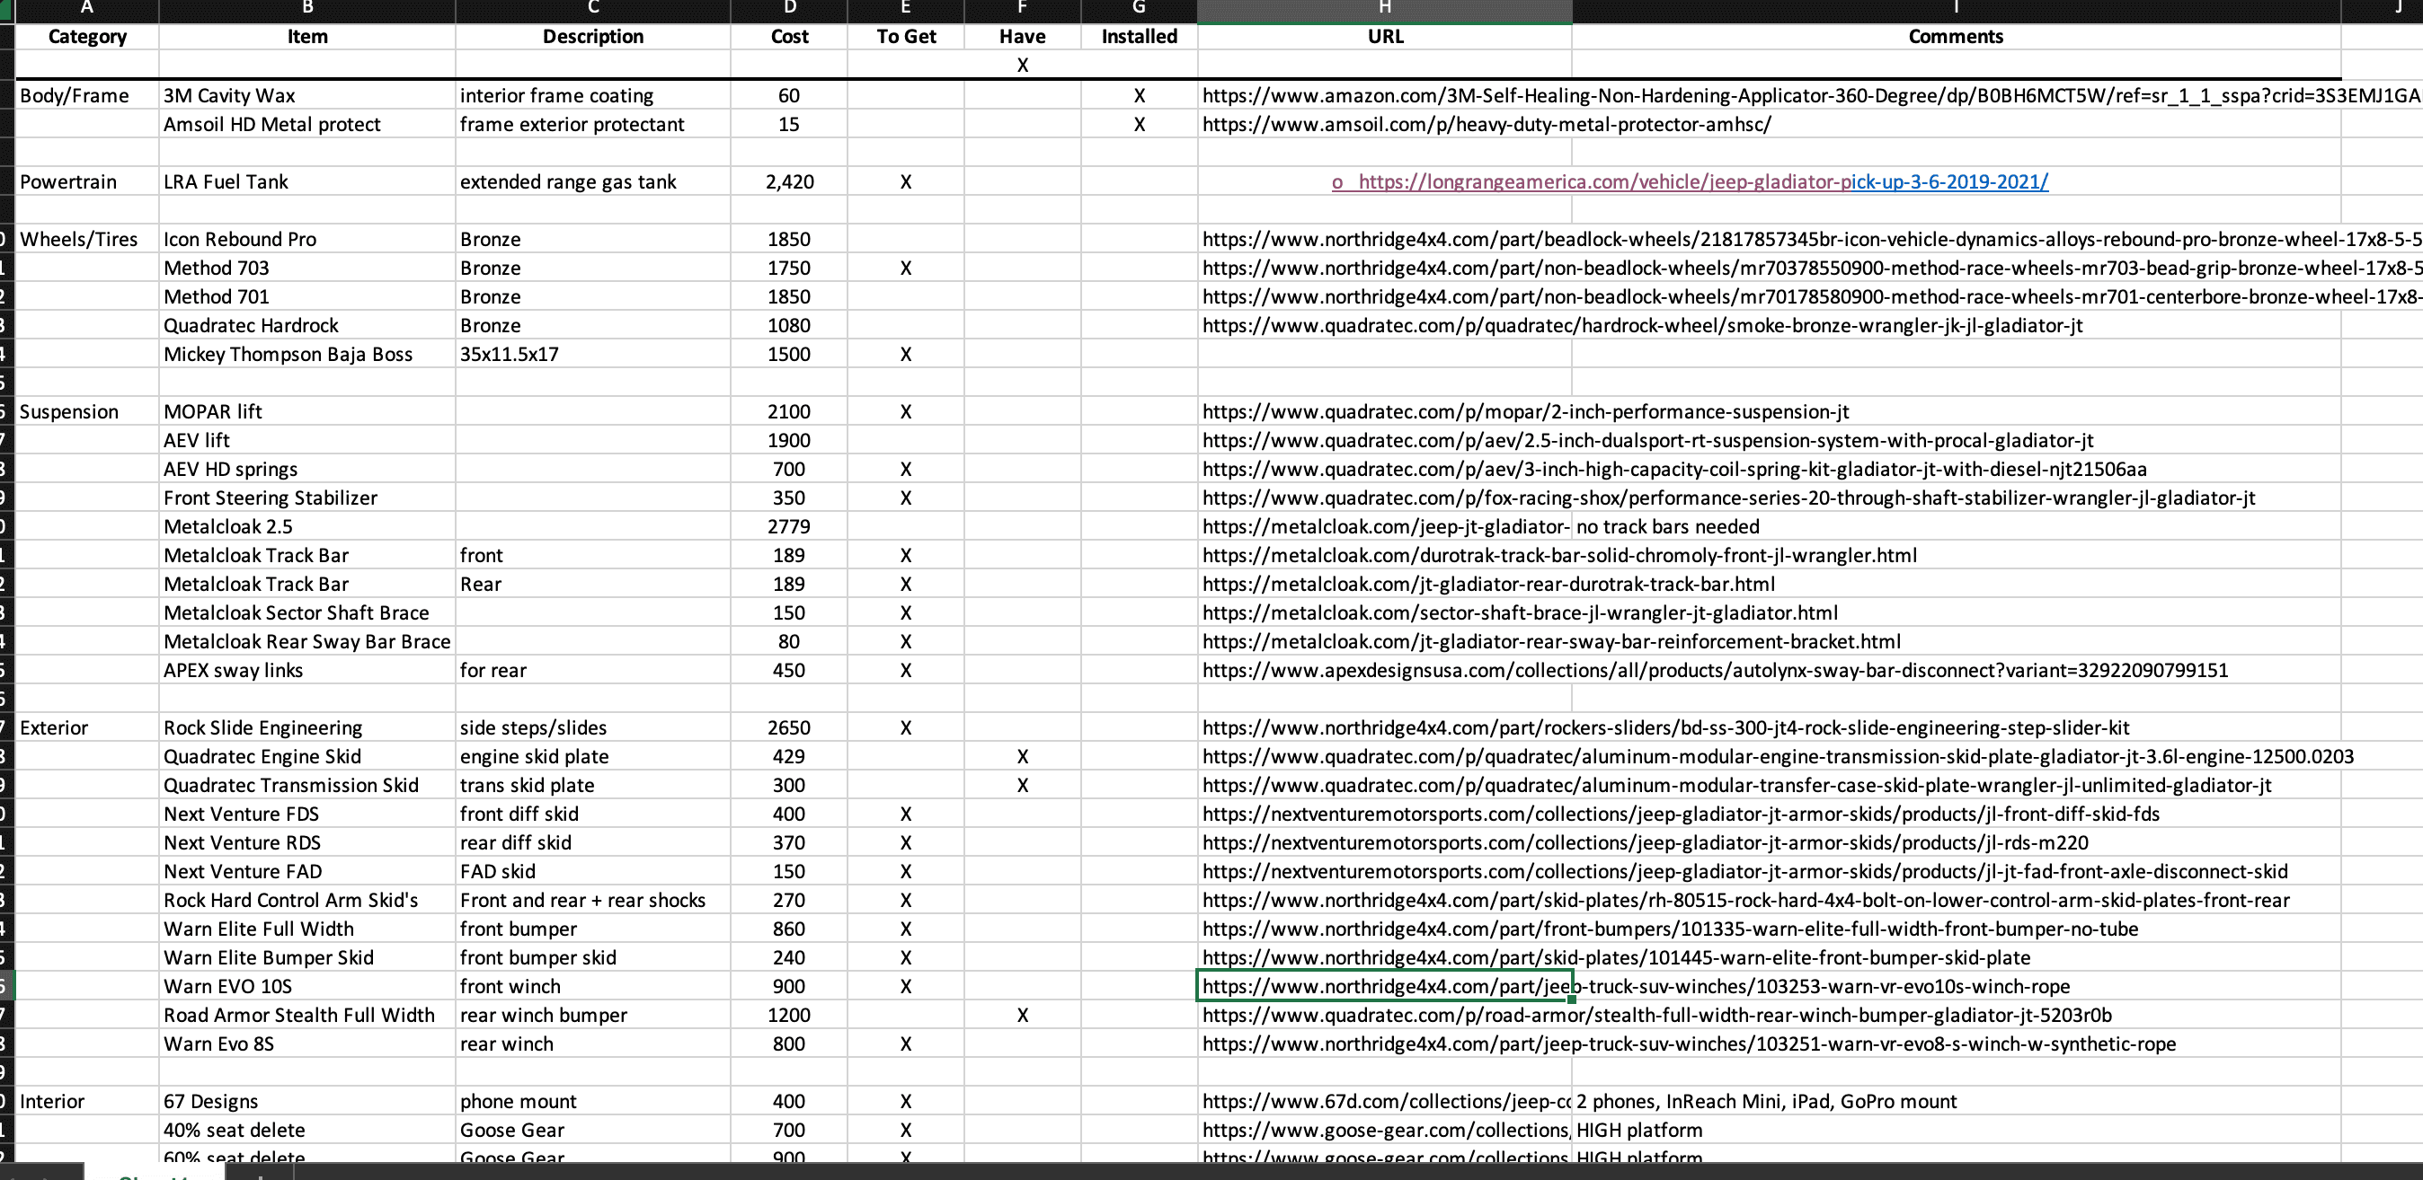This screenshot has width=2423, height=1180.
Task: Click the 2,420 cost cell
Action: [x=789, y=181]
